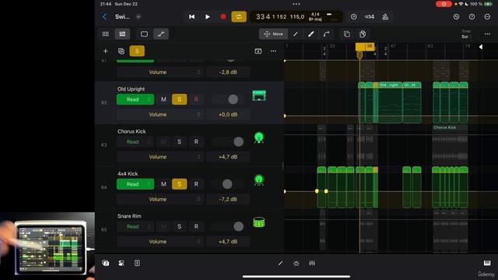Select the Old Upright region in timeline

pyautogui.click(x=390, y=103)
